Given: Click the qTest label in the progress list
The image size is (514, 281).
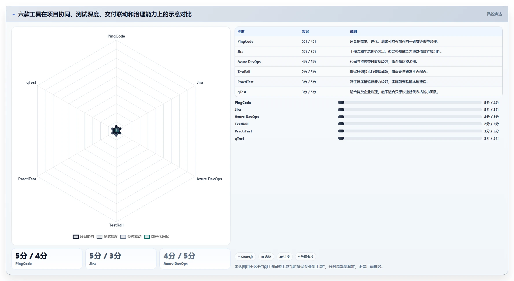Looking at the screenshot, I should tap(239, 138).
